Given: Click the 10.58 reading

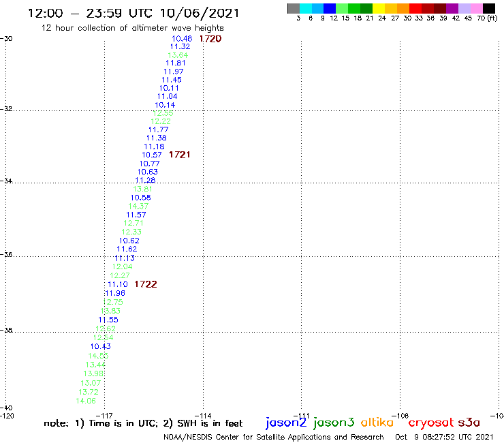Looking at the screenshot, I should [141, 198].
